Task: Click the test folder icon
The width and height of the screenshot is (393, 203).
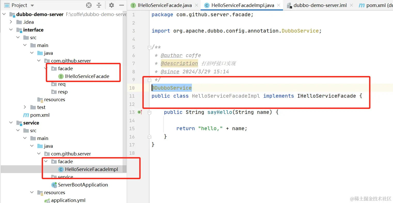Action: [x=33, y=107]
